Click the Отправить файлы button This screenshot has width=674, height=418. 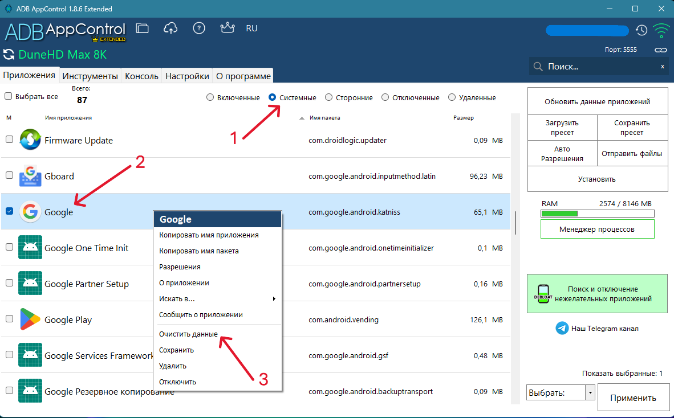[632, 154]
